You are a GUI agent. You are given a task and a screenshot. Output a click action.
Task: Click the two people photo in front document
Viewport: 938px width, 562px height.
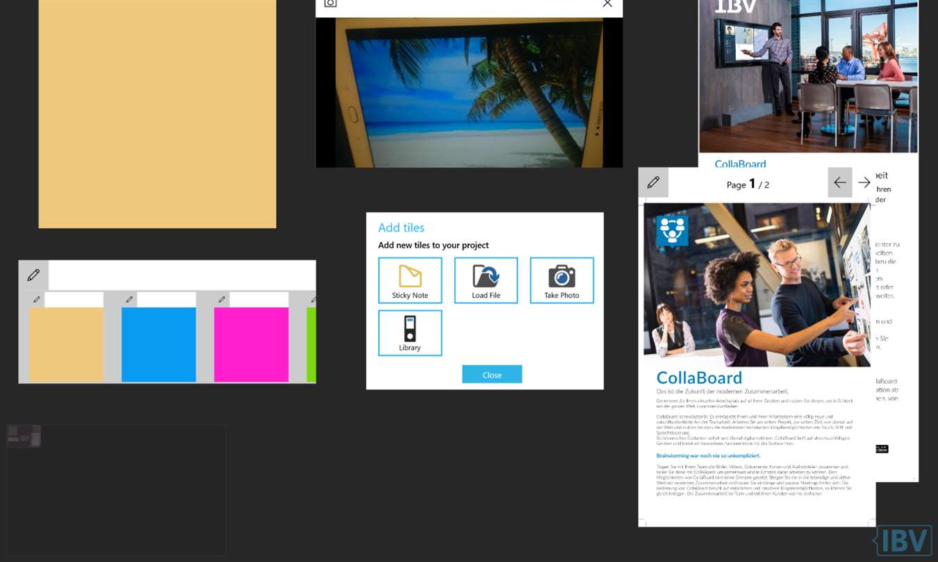[757, 284]
